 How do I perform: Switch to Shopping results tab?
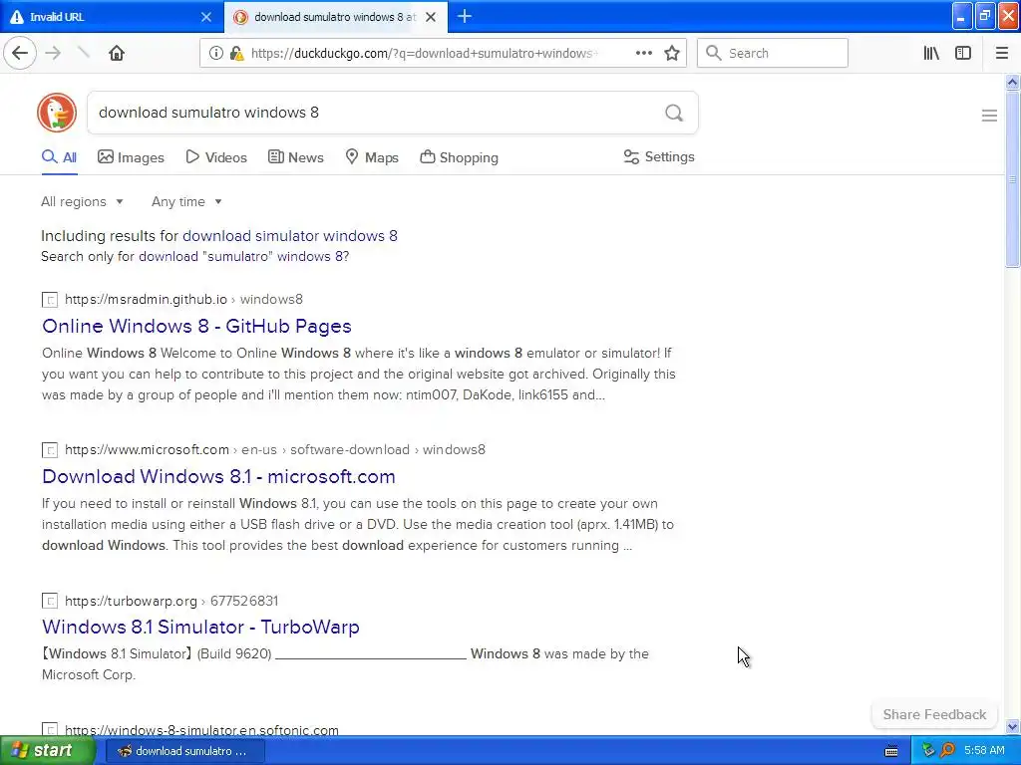pyautogui.click(x=459, y=157)
